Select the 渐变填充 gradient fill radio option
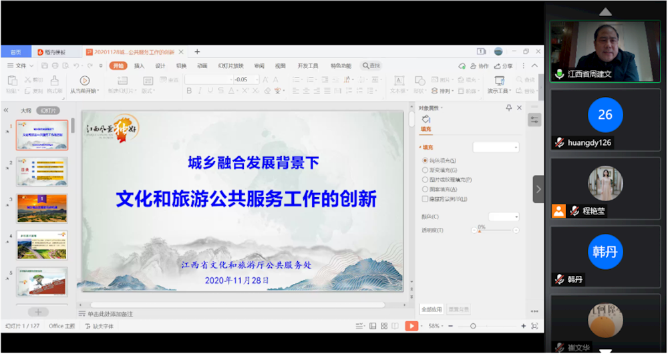This screenshot has height=354, width=668. click(x=425, y=170)
